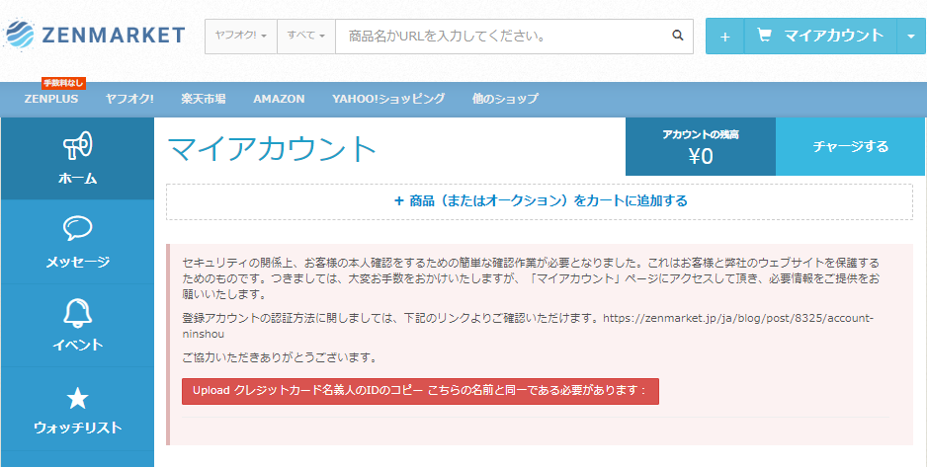Open the YAHOO!ショッピング nav tab
The height and width of the screenshot is (467, 927).
pos(388,99)
